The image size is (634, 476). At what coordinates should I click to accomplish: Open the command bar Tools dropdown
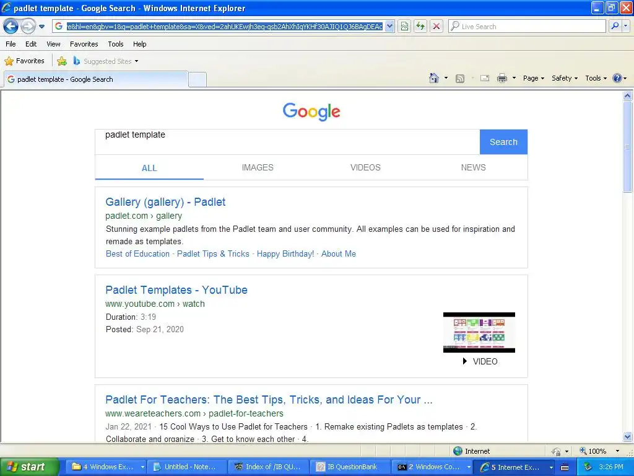596,78
